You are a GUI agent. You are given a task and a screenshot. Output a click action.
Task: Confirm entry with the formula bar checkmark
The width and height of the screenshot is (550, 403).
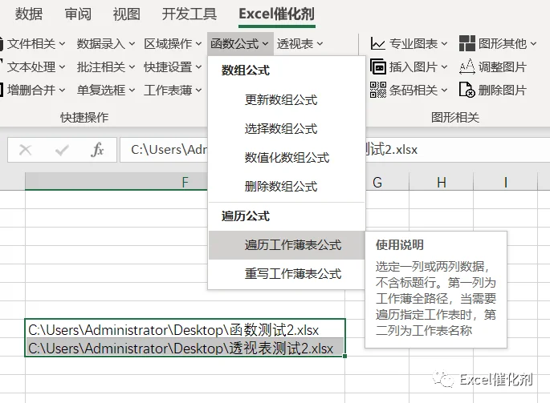(62, 150)
